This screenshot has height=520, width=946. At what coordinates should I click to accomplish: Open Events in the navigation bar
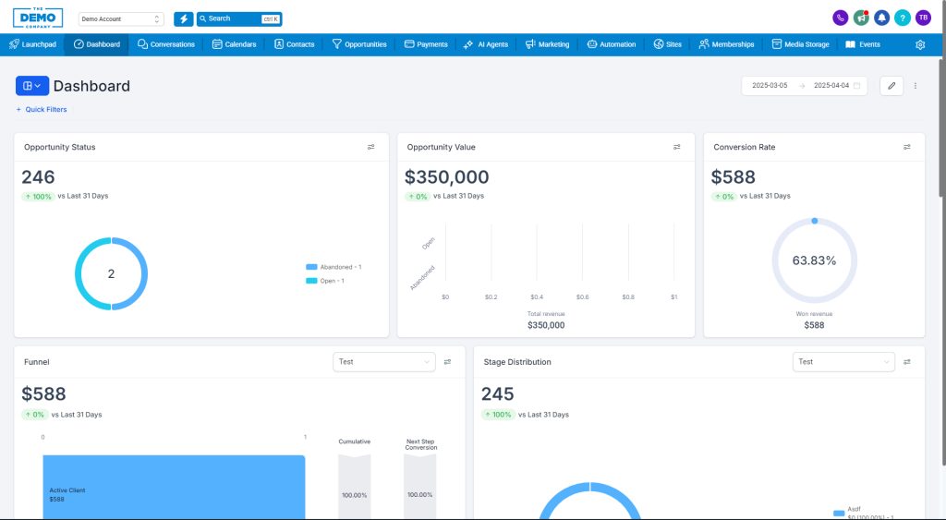[863, 44]
